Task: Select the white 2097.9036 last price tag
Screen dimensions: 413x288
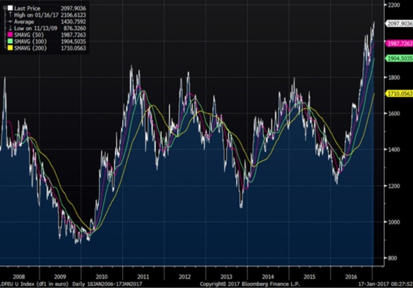Action: pos(399,25)
